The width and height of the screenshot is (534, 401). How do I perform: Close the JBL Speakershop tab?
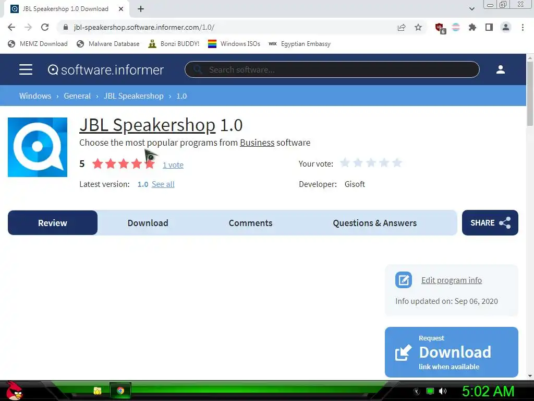coord(121,9)
